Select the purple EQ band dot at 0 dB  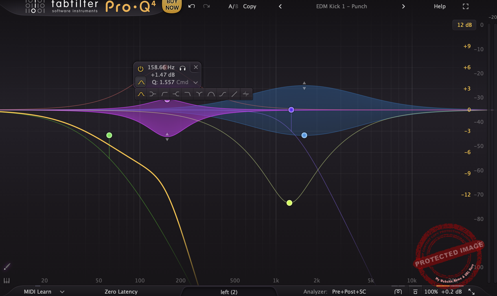pos(291,110)
